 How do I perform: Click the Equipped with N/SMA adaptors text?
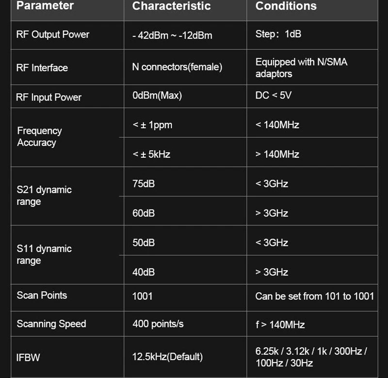tap(301, 68)
